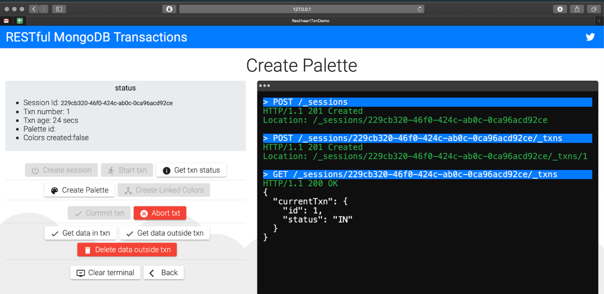Open the Twitter profile via the bird icon

[590, 37]
